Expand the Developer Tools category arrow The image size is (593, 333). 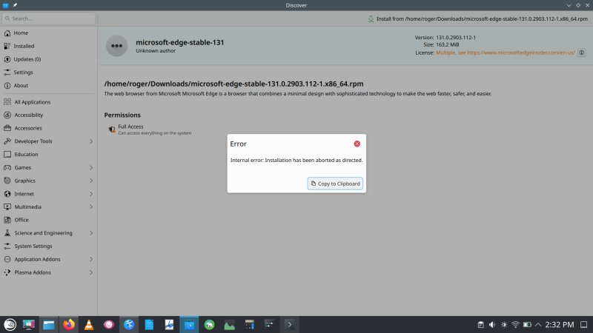[x=91, y=141]
